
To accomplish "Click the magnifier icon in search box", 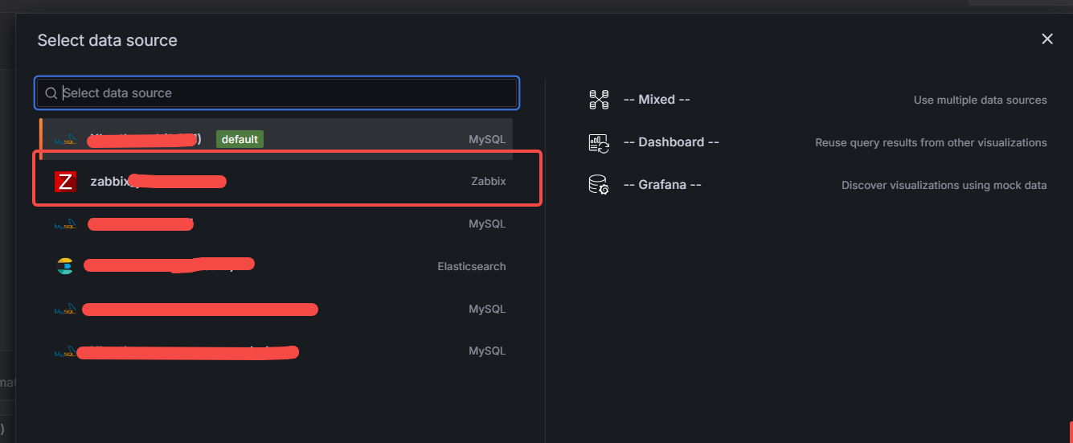I will point(51,93).
